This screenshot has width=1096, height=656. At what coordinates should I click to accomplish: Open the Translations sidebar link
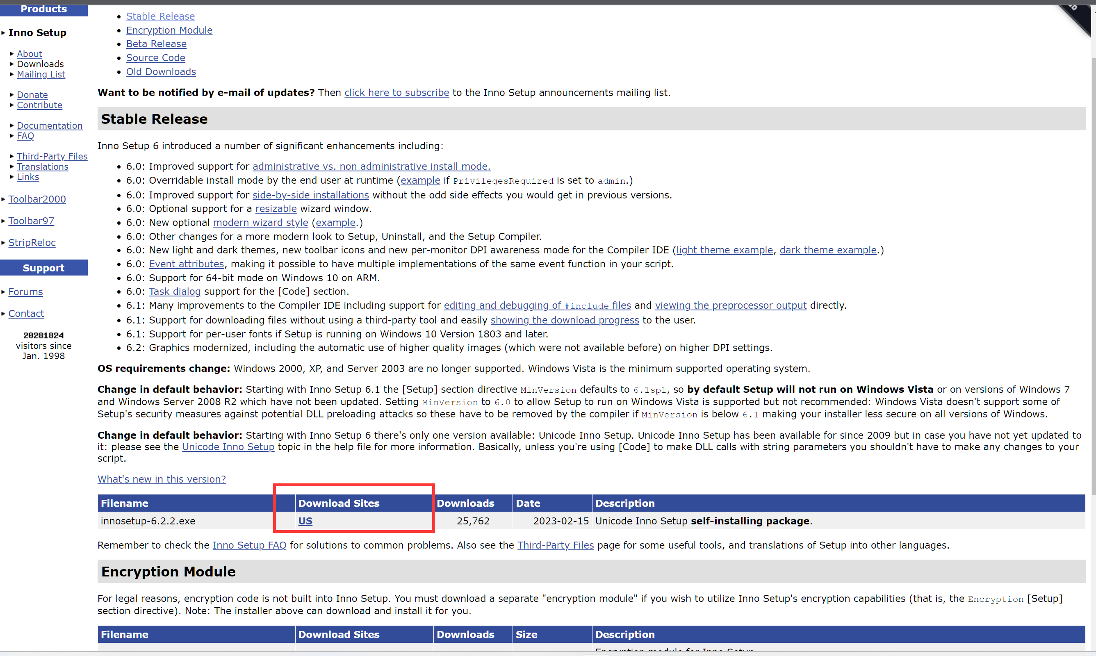point(43,166)
